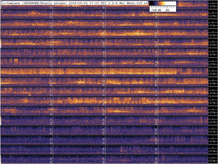Click the 14:30 time marker

click(104, 25)
